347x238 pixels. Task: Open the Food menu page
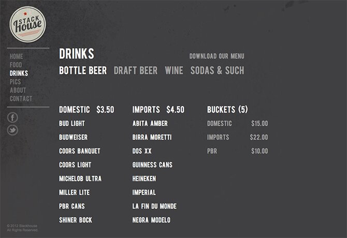16,65
